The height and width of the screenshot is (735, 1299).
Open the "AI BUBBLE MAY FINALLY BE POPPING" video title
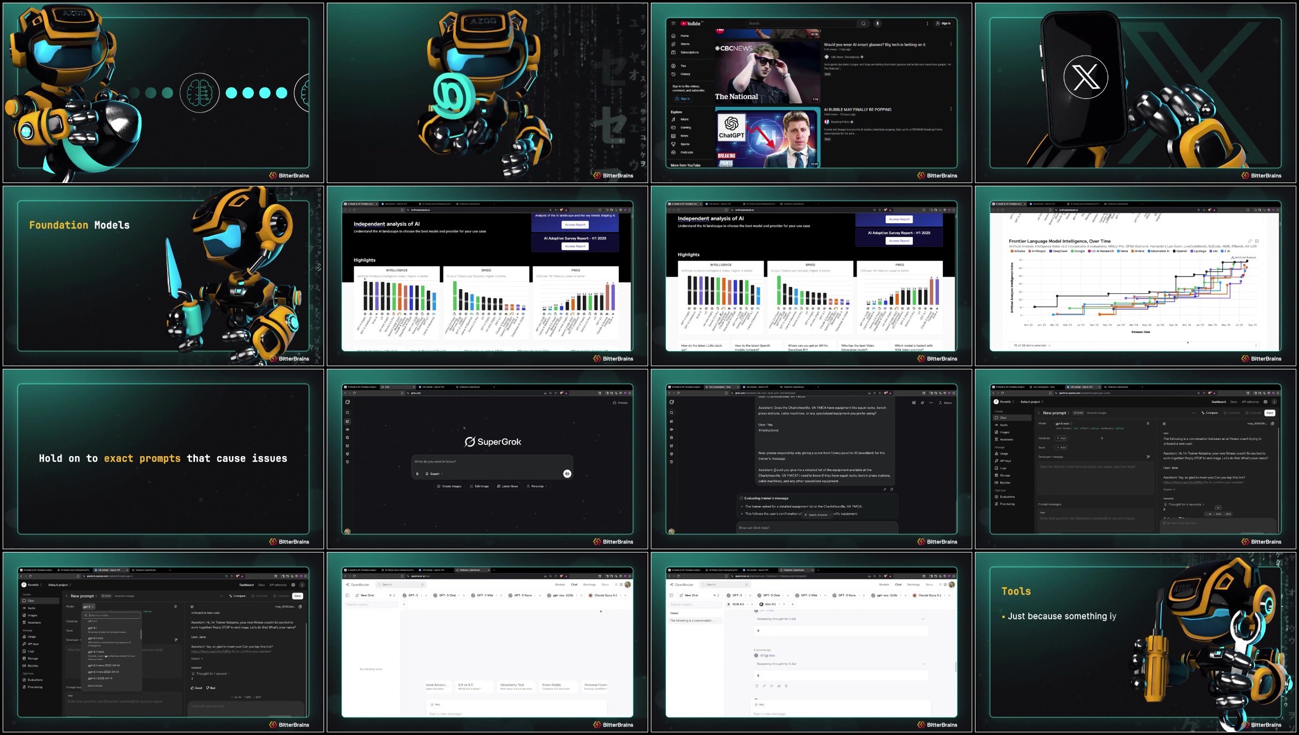coord(858,109)
